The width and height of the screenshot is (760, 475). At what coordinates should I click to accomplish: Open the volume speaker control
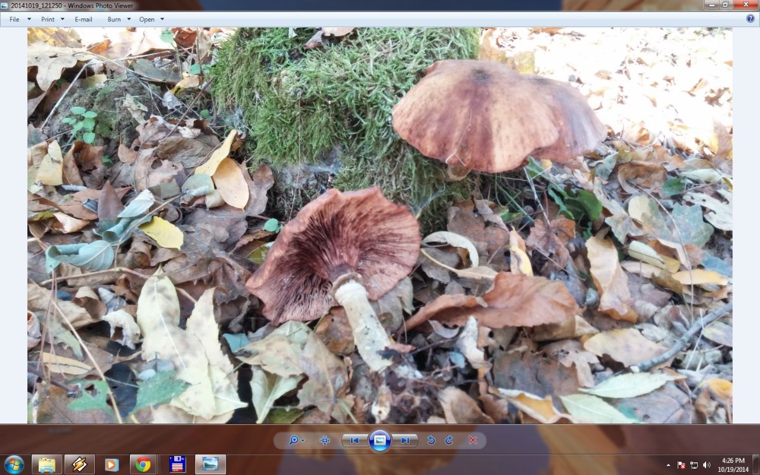(706, 465)
